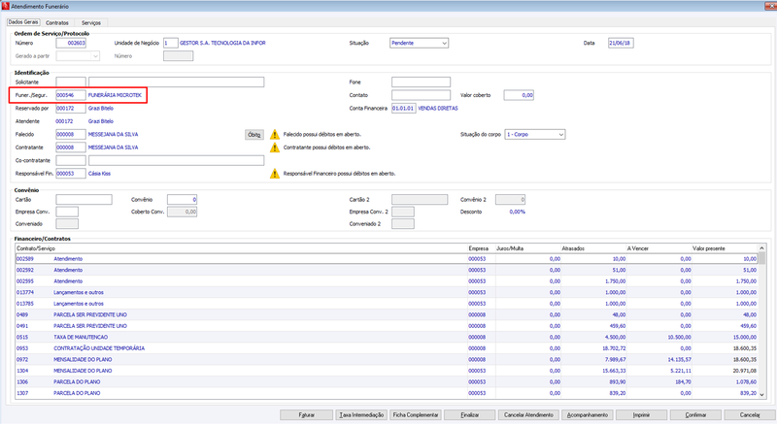The height and width of the screenshot is (426, 777).
Task: Click the warning icon beside Falecido message
Action: coord(275,134)
